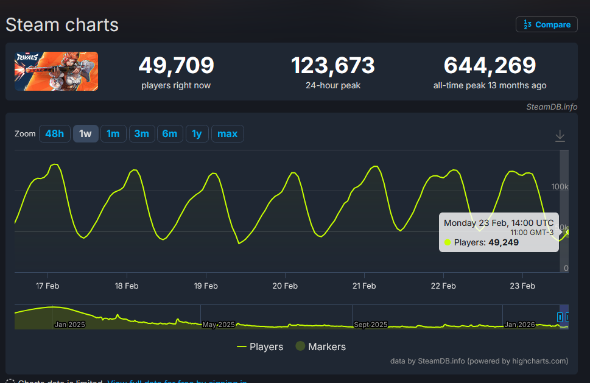Click the May 2025 navigator label

[x=219, y=325]
